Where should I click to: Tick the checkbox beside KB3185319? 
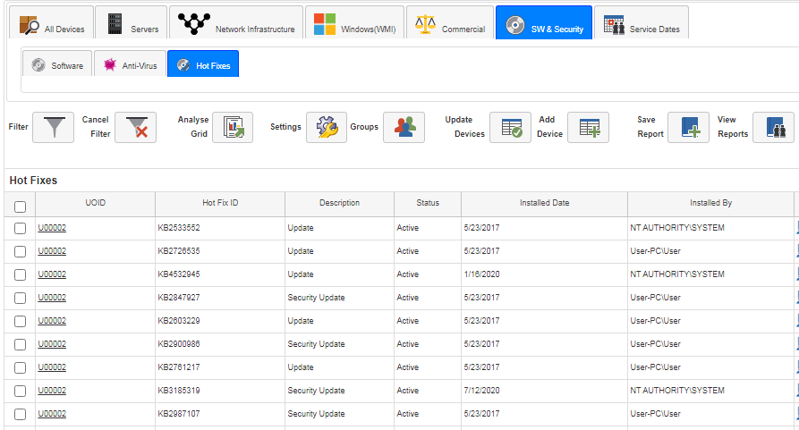20,391
